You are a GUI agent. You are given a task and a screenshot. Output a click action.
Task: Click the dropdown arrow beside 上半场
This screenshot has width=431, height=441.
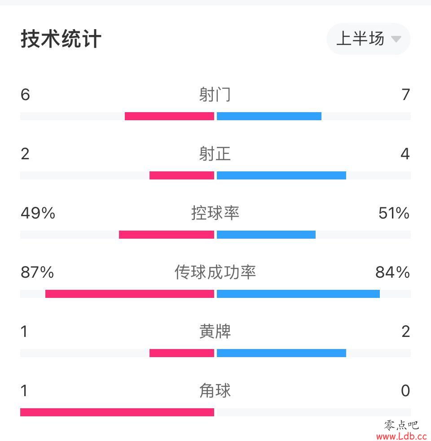(396, 39)
